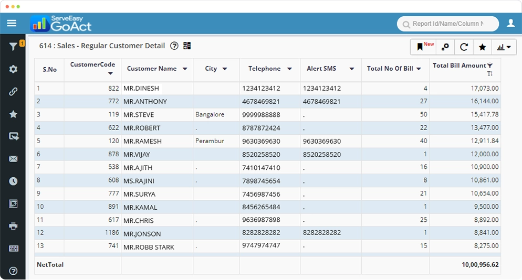
Task: Click the help question mark beside report title
Action: [175, 46]
